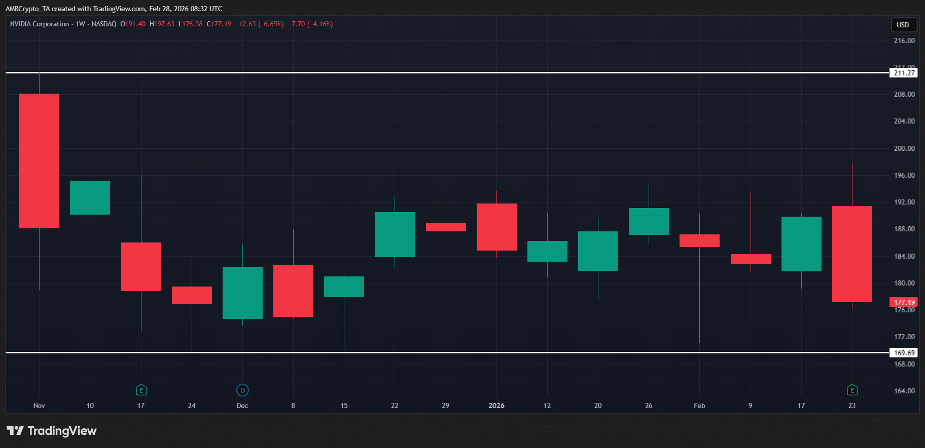Click the high value H197.63 in legend
Image resolution: width=925 pixels, height=448 pixels.
(x=162, y=24)
